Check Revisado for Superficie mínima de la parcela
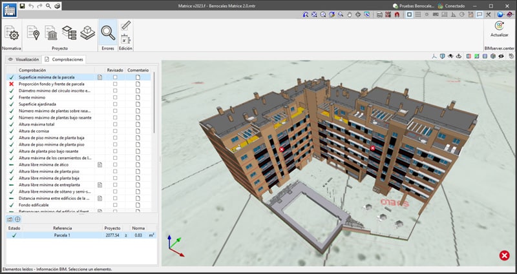The height and width of the screenshot is (274, 517). pos(115,77)
